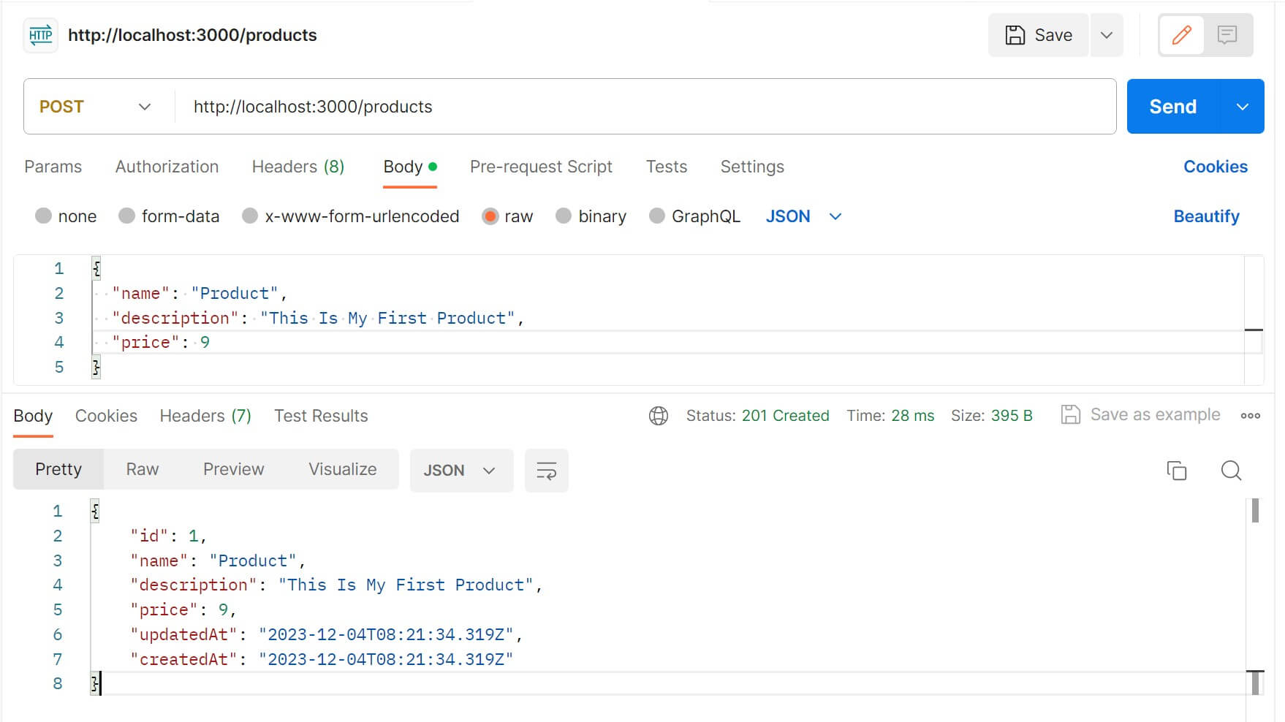Toggle the line wrap icon in response pane

(x=546, y=471)
